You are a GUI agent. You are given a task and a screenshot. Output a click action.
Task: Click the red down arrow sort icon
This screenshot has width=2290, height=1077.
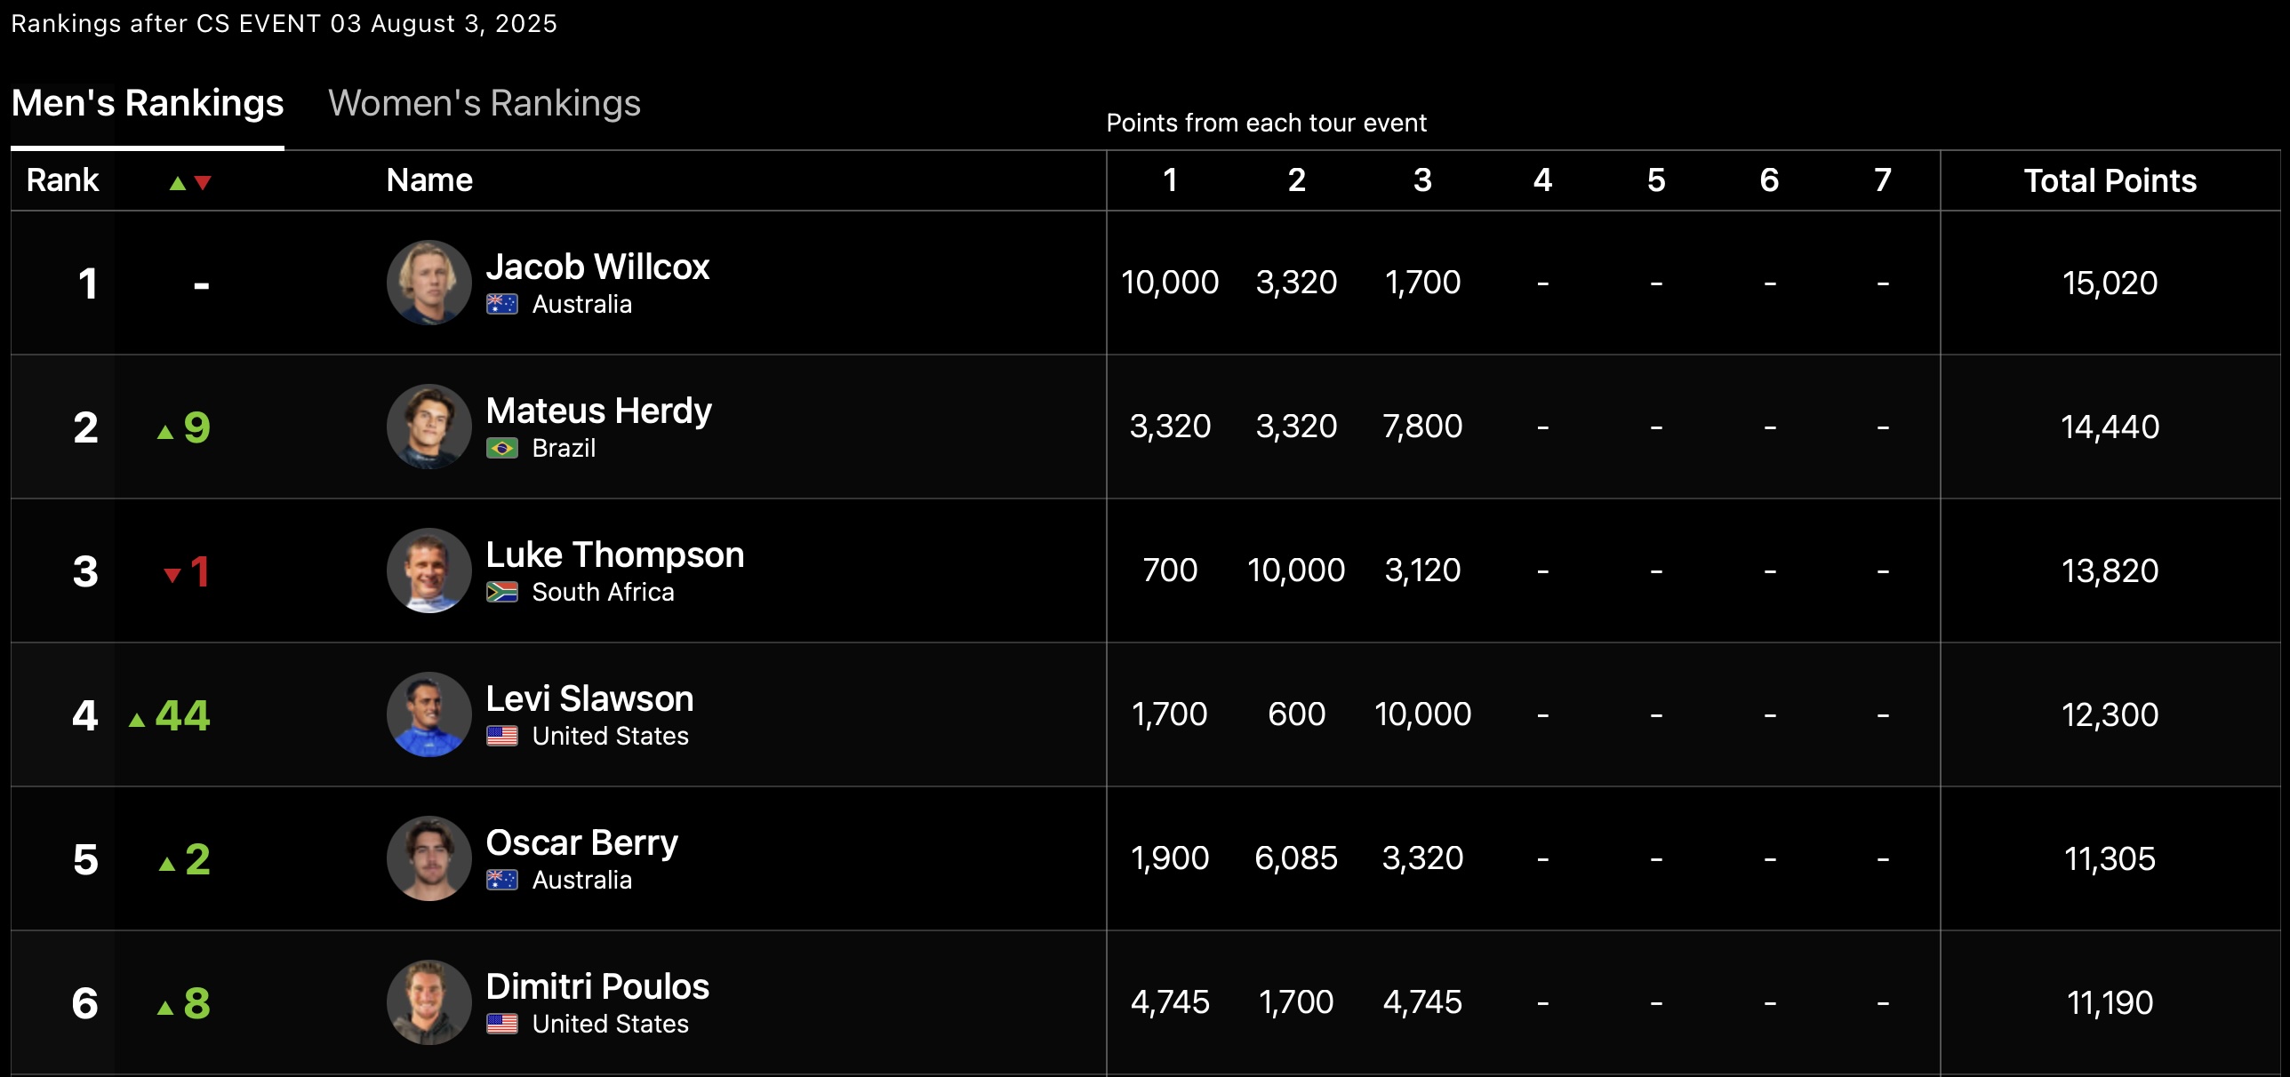pyautogui.click(x=203, y=183)
